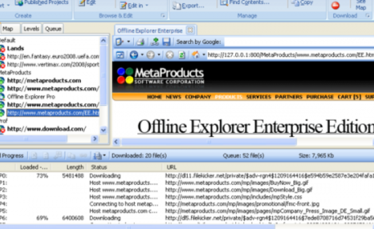Click the red stop download icon

click(x=336, y=5)
